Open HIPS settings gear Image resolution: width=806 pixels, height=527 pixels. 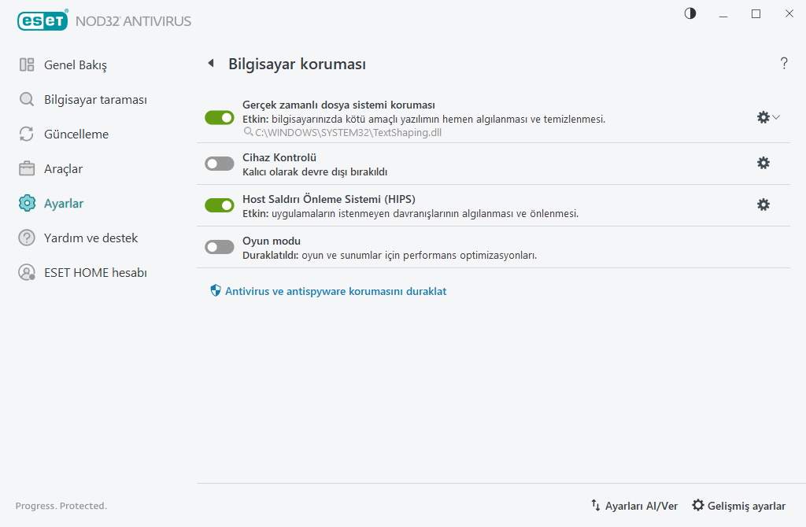(763, 205)
